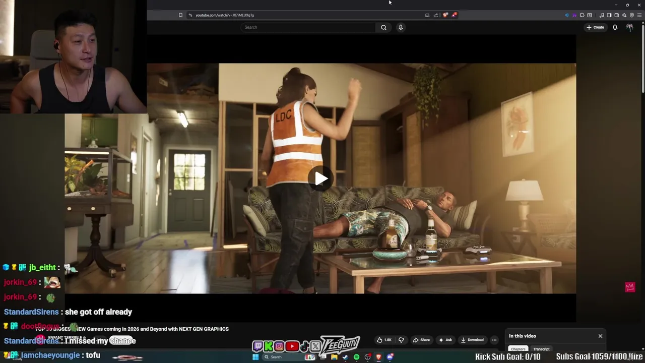Open the music note playlist icon
Screen dimensions: 645x363
602,15
